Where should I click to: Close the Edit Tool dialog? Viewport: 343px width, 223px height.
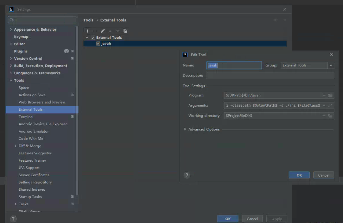(x=331, y=55)
